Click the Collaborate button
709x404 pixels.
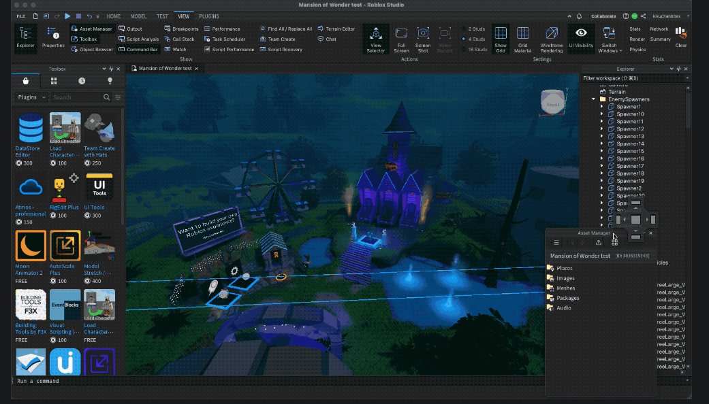point(603,16)
